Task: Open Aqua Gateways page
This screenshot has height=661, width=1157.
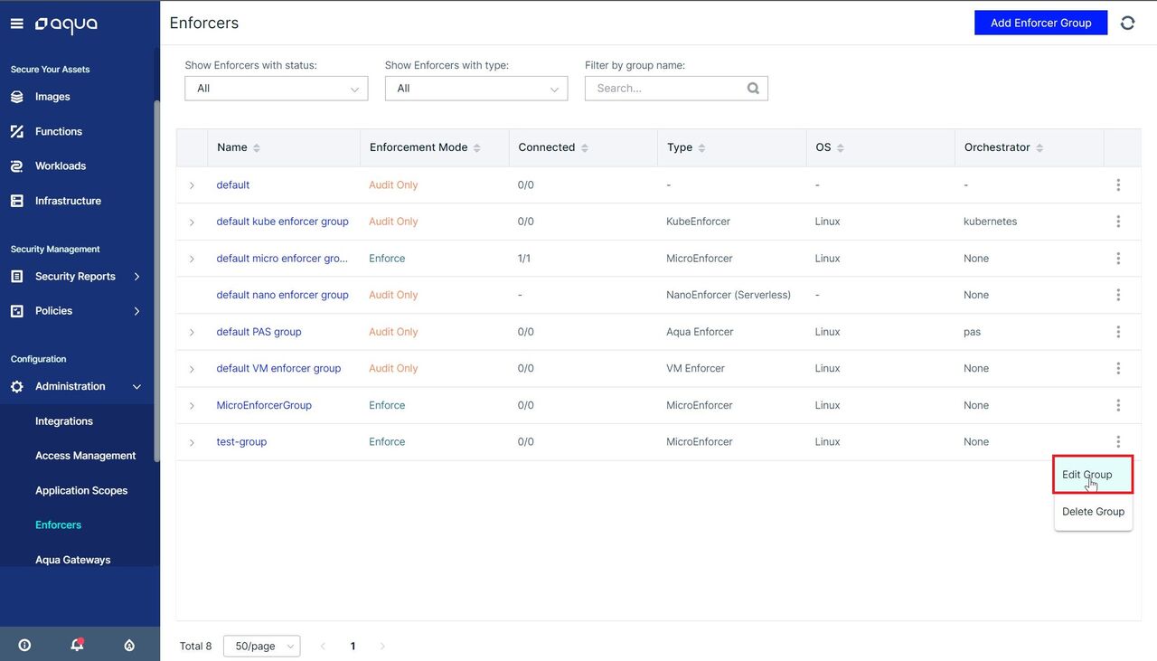Action: (x=73, y=560)
